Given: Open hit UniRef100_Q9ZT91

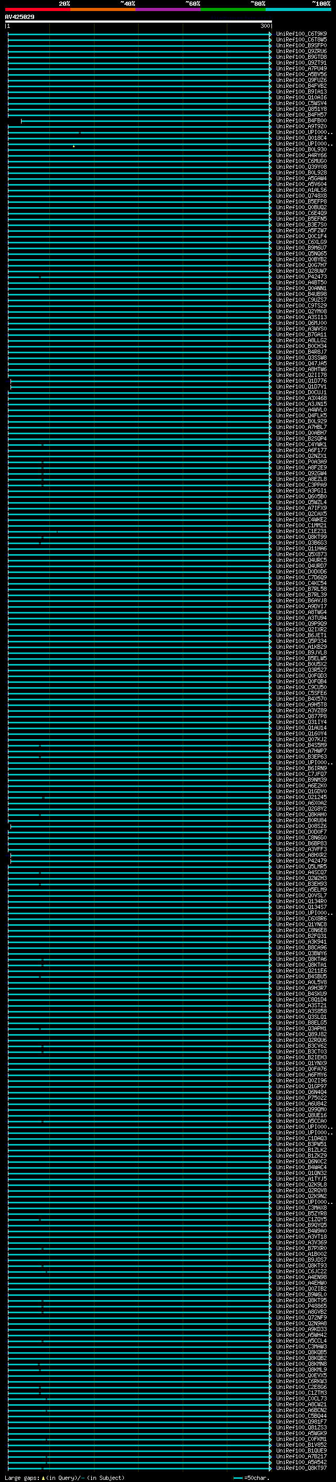Looking at the screenshot, I should tap(301, 63).
